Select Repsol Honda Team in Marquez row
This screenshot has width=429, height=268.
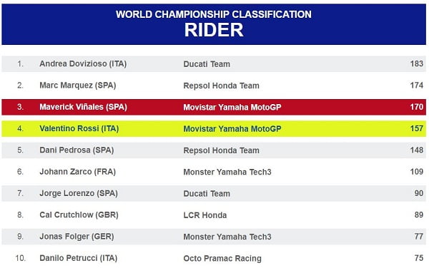221,86
